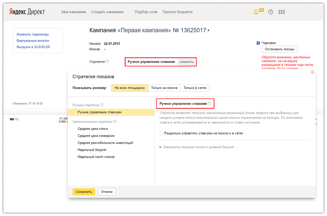Select На всех площадках option
The image size is (327, 216).
(x=130, y=88)
